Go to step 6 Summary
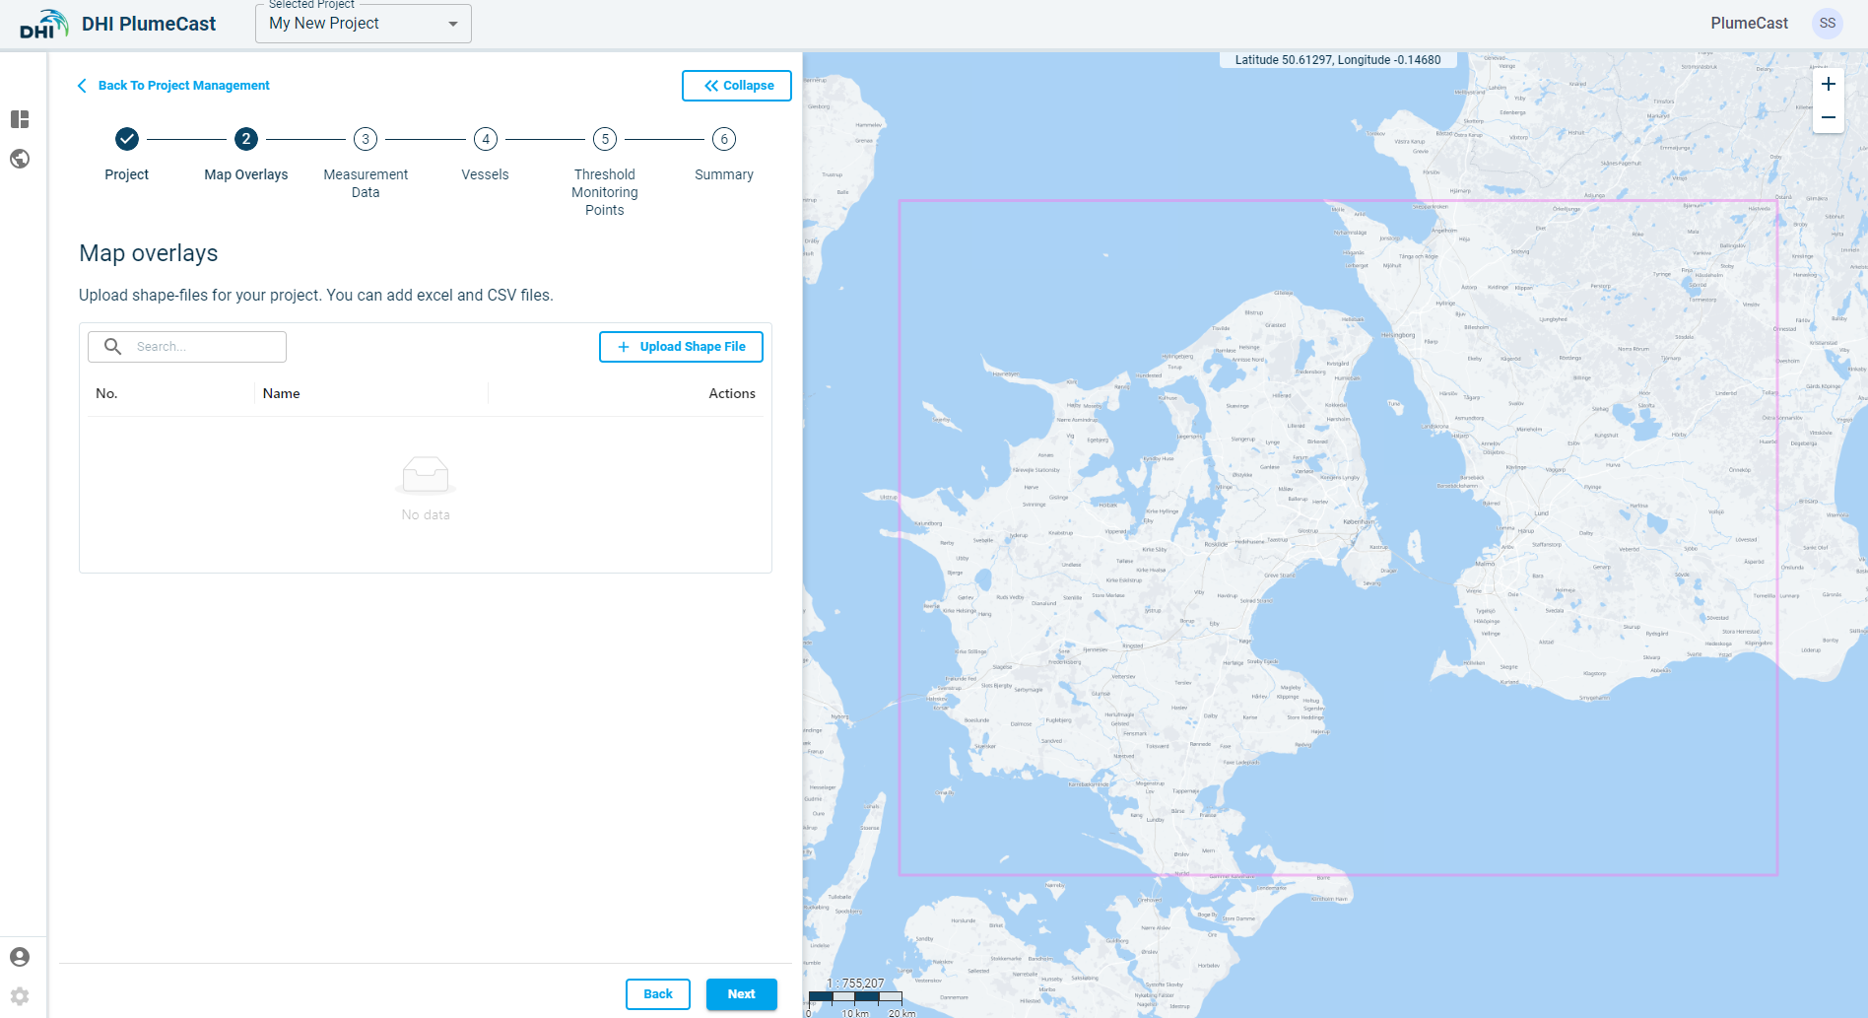 click(724, 139)
